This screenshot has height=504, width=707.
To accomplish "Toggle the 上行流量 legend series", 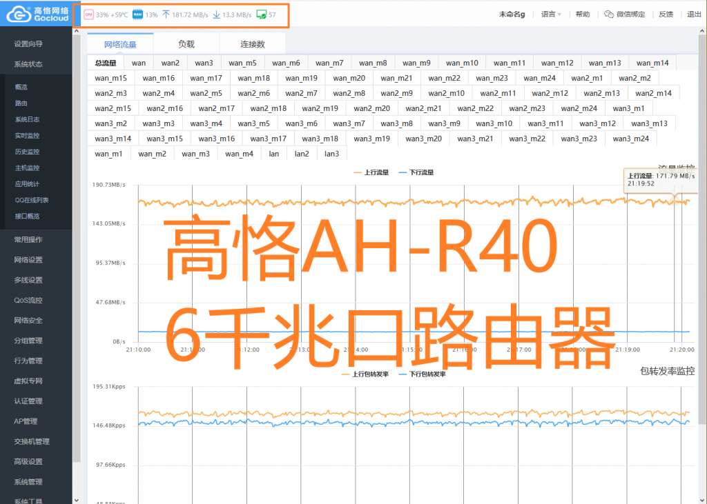I will 371,172.
